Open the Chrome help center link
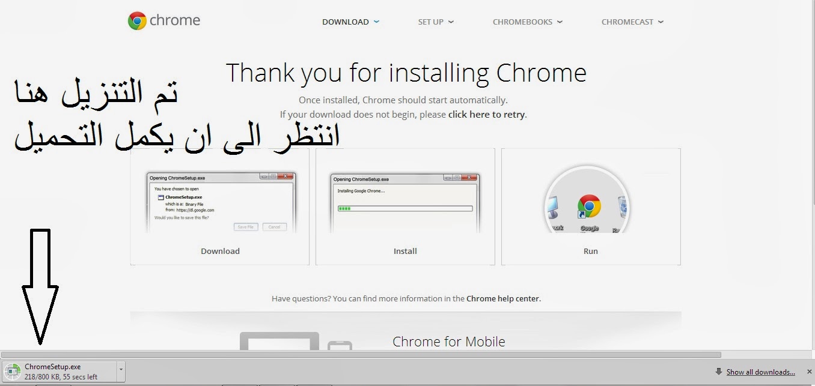Viewport: 815px width, 386px height. (503, 298)
